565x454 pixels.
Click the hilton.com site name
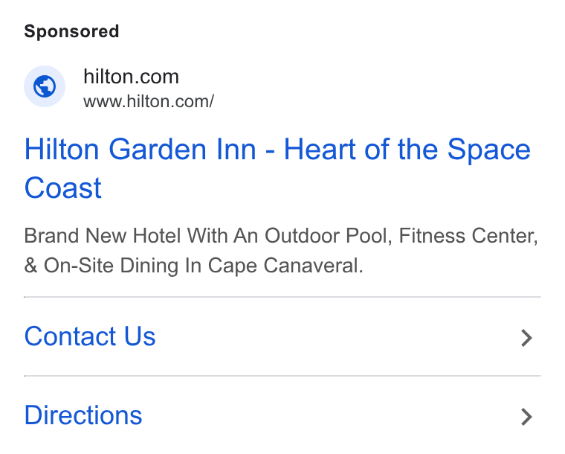[x=131, y=77]
